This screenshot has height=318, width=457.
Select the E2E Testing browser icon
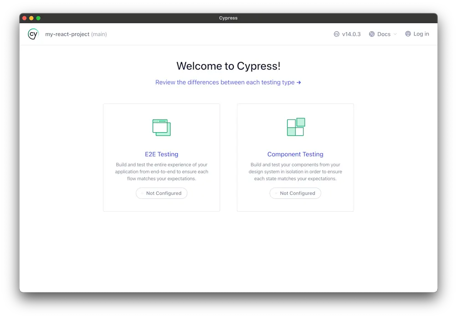(161, 127)
